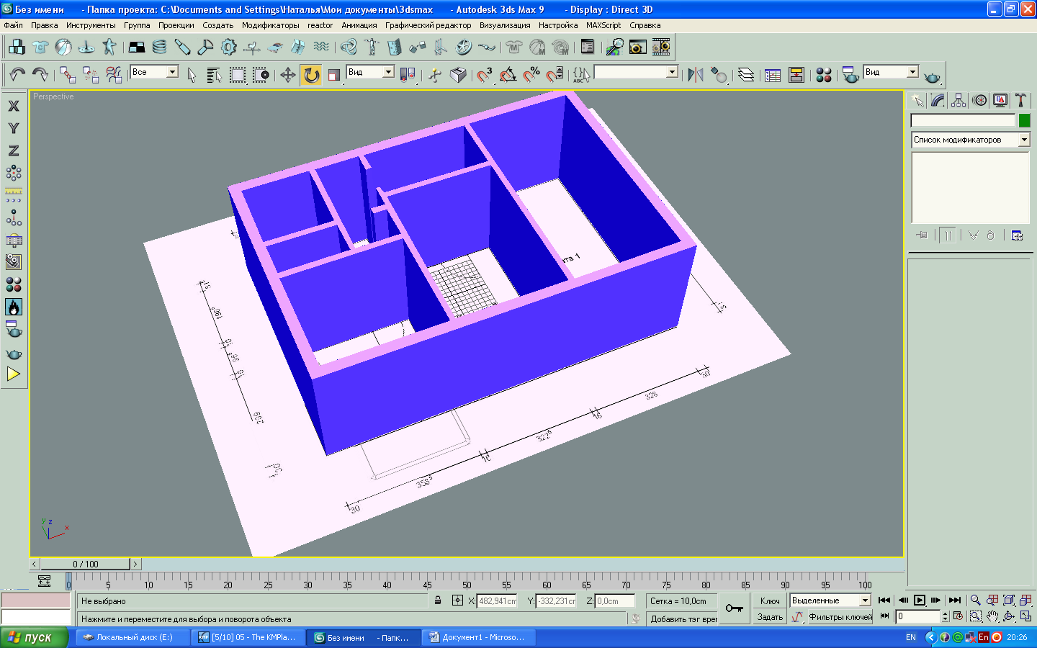The image size is (1037, 648).
Task: Open the Align tool
Action: (719, 74)
